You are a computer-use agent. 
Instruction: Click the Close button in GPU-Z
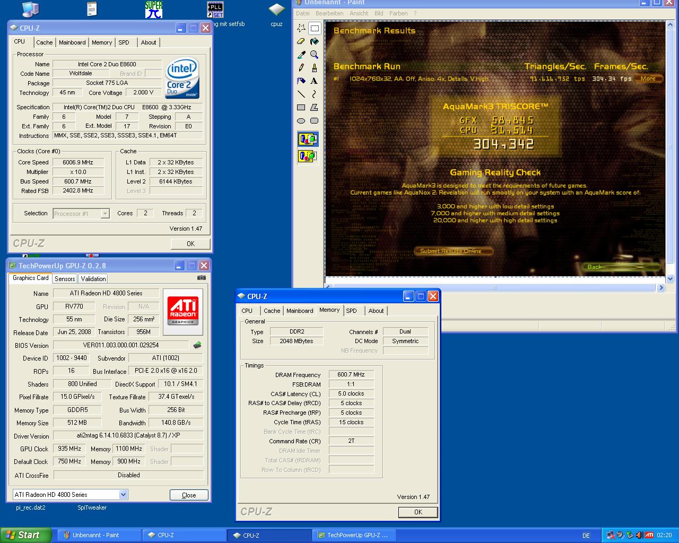189,495
